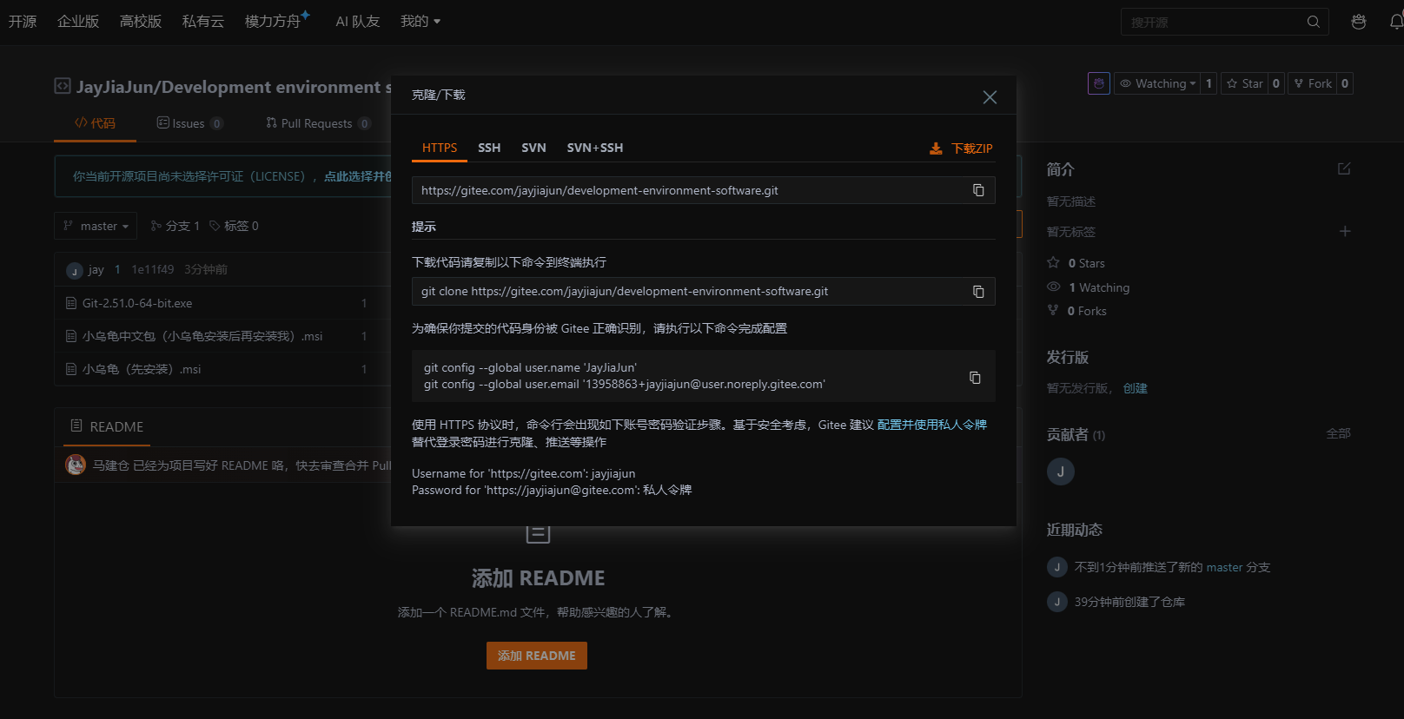Click the purple icon beside Watching
The height and width of the screenshot is (719, 1404).
click(1099, 83)
